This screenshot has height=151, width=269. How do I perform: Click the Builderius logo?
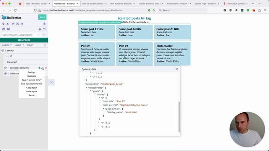click(x=11, y=18)
